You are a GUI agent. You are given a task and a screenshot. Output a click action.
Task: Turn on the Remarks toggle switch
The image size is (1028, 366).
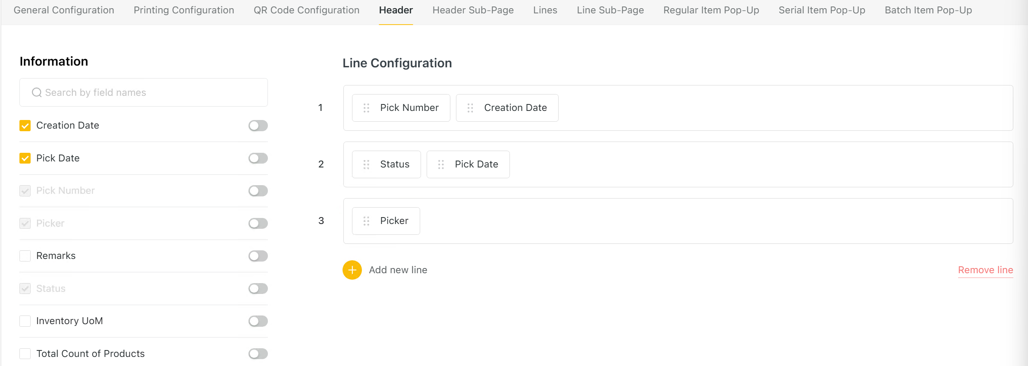click(258, 256)
